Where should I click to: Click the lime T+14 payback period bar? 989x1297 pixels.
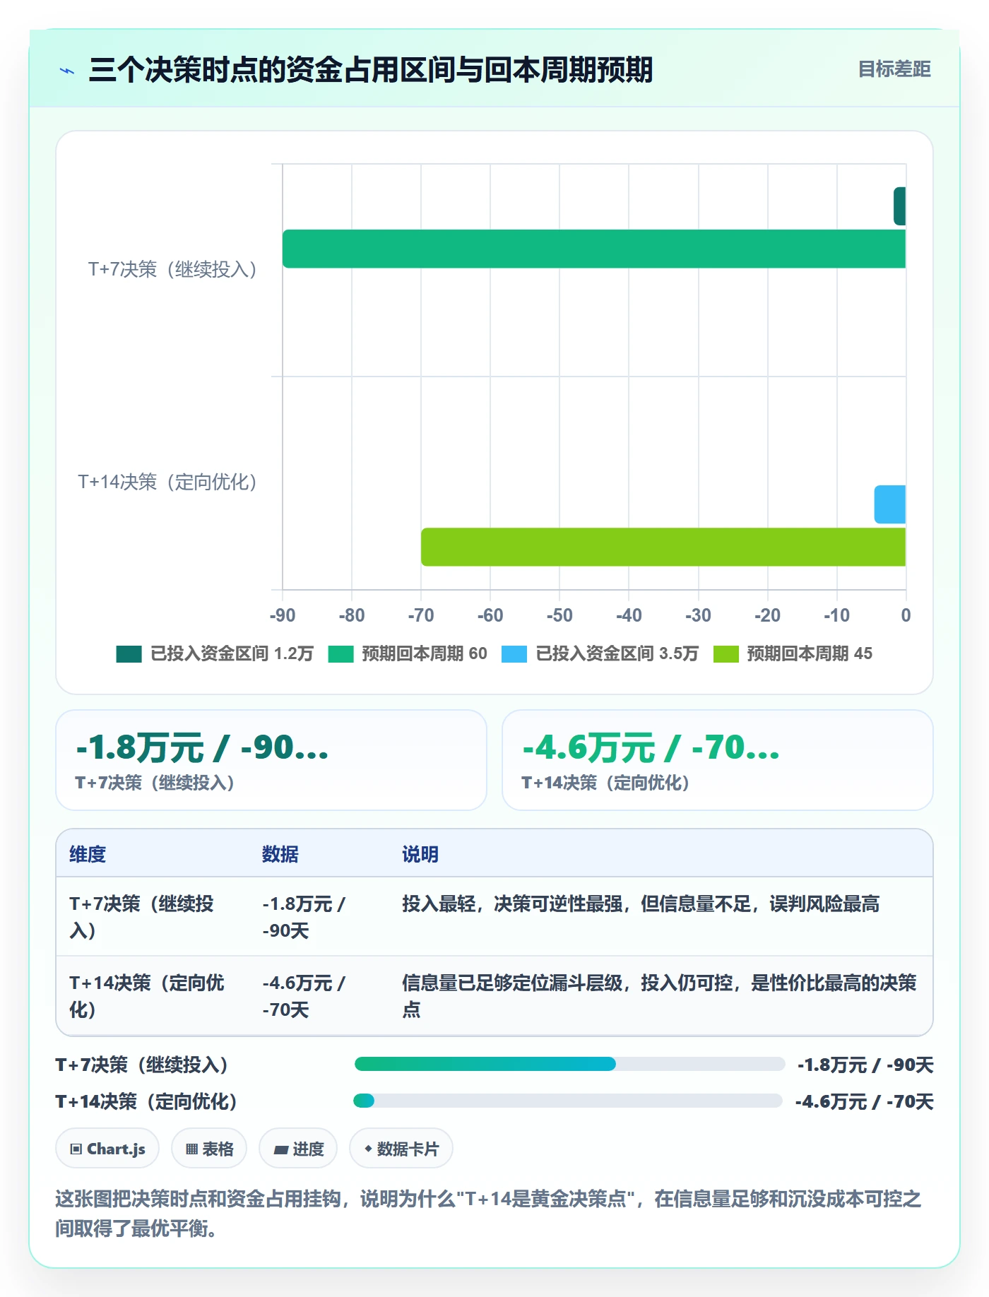663,547
